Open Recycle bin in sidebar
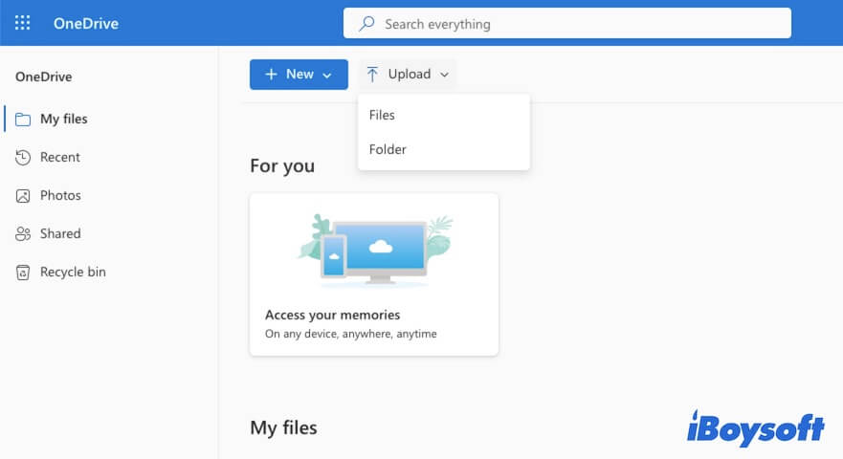The height and width of the screenshot is (459, 843). click(x=73, y=272)
